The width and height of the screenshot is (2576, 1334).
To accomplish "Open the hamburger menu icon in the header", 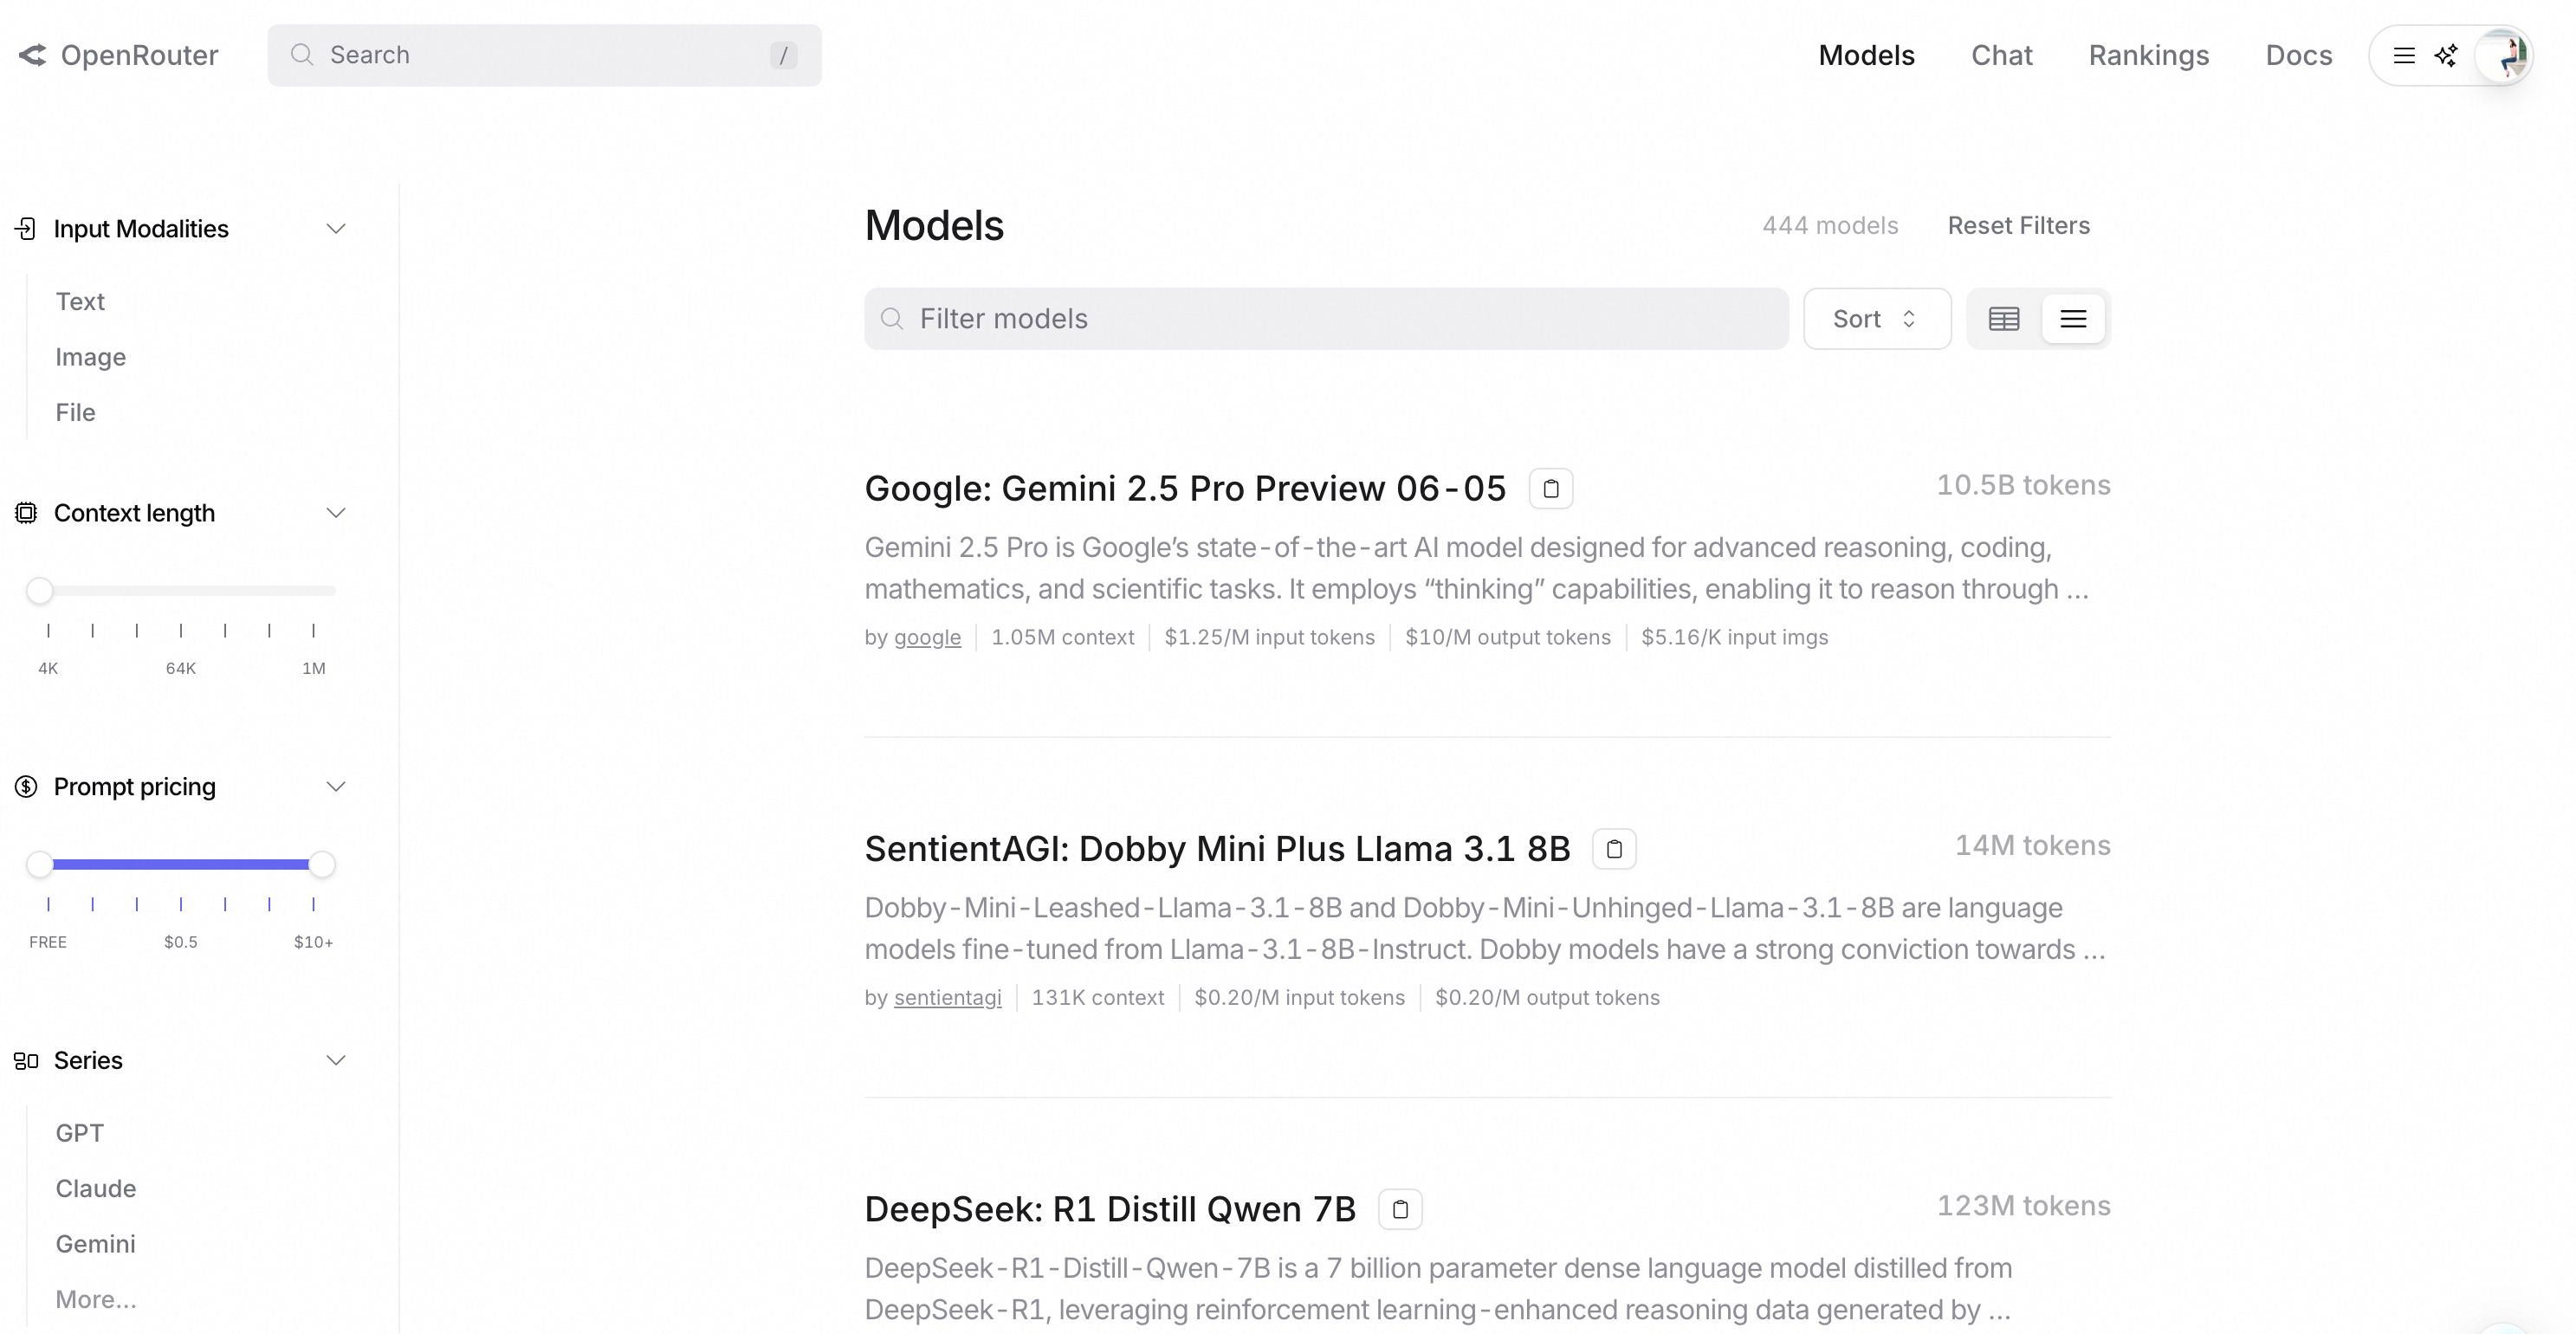I will (x=2404, y=55).
